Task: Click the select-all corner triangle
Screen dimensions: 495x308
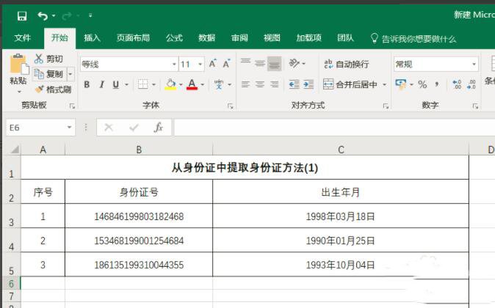Action: [14, 149]
